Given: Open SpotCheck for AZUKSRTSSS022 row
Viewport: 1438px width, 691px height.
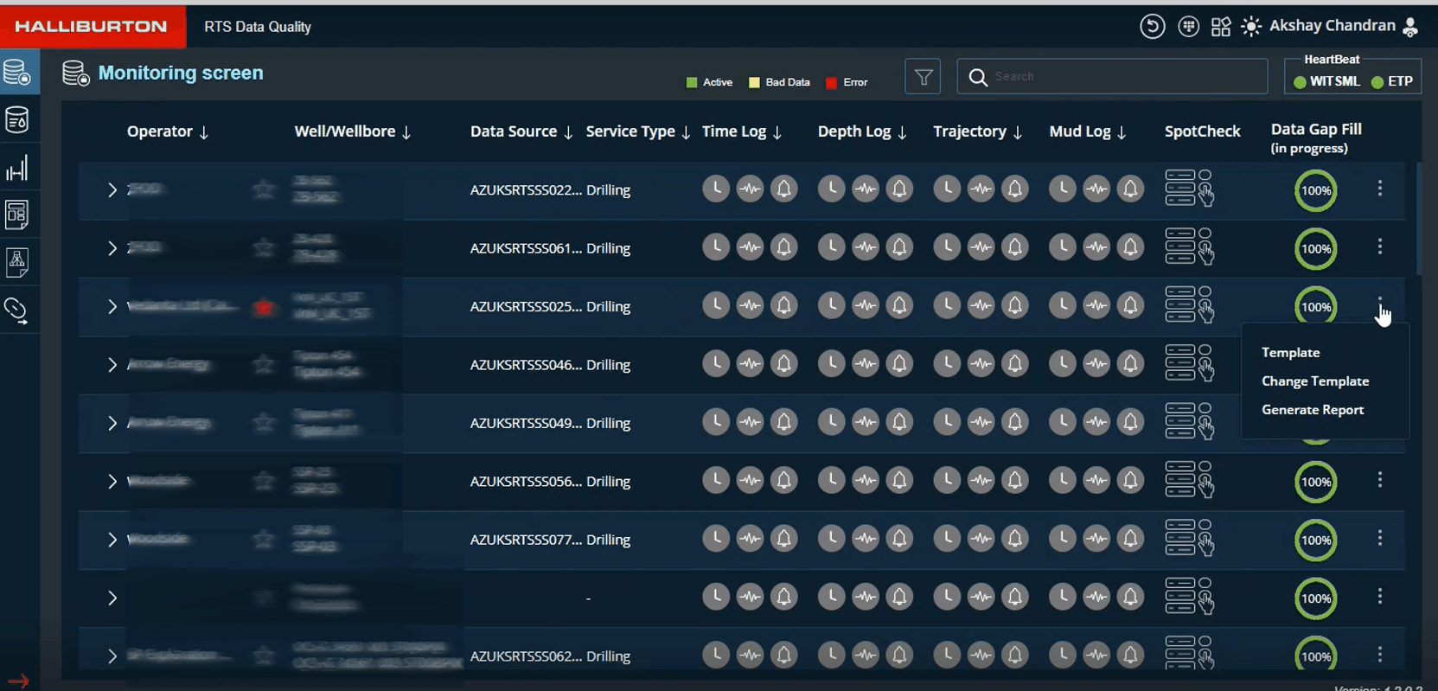Looking at the screenshot, I should pos(1189,188).
